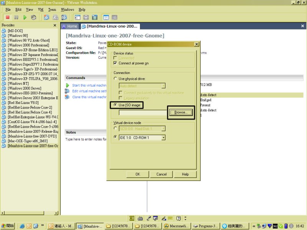Open the Help menu
This screenshot has width=307, height=230.
tap(82, 10)
